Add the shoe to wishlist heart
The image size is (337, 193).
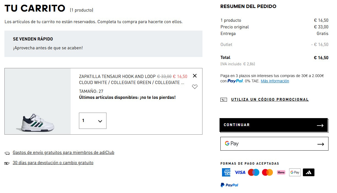point(195,87)
